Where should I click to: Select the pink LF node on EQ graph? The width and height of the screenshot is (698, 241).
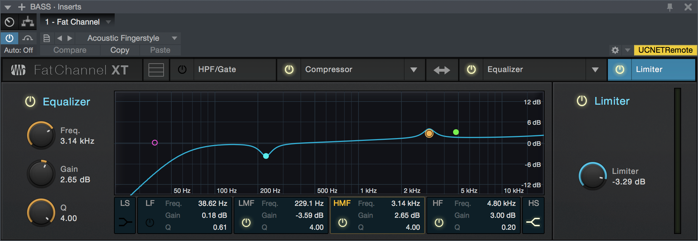pos(155,143)
